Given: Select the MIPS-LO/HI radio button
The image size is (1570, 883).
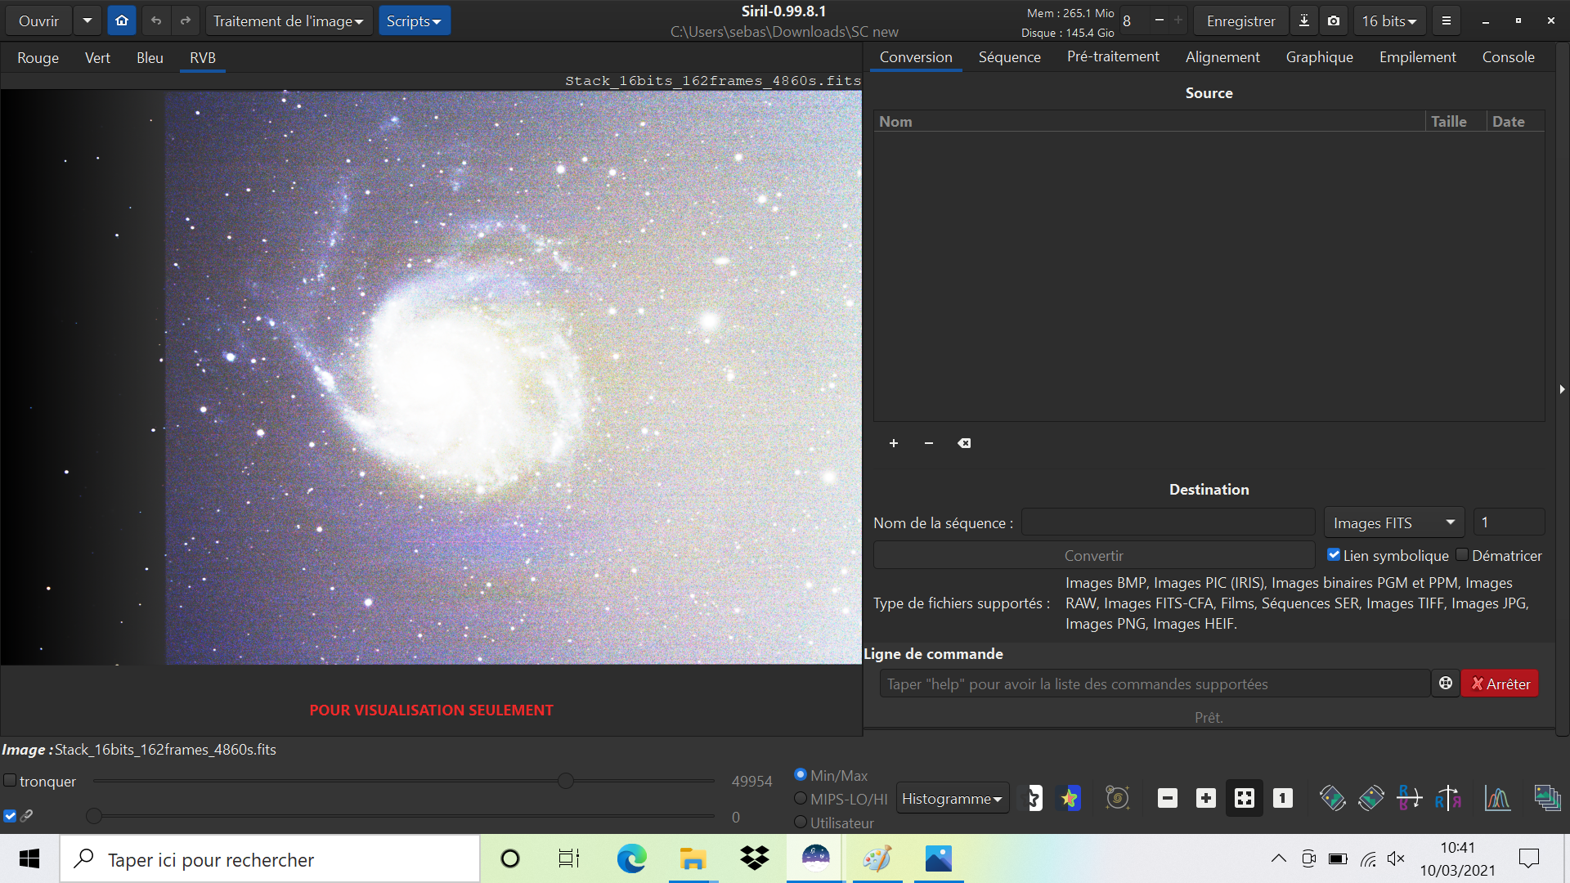Looking at the screenshot, I should click(x=801, y=799).
